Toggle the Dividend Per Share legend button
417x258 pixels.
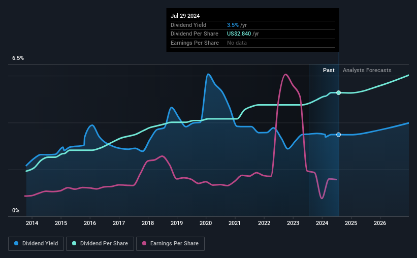(x=100, y=244)
